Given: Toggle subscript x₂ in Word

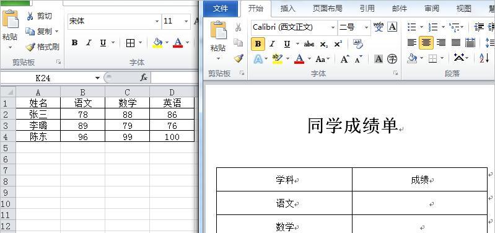Looking at the screenshot, I should pyautogui.click(x=323, y=44).
